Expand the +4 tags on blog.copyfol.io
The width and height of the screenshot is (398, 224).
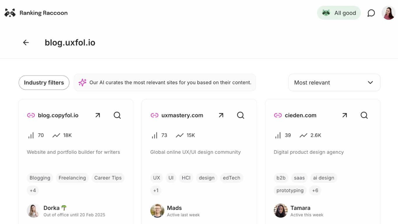33,190
